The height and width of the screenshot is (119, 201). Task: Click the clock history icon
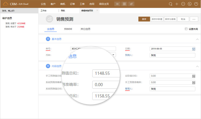pos(189,4)
